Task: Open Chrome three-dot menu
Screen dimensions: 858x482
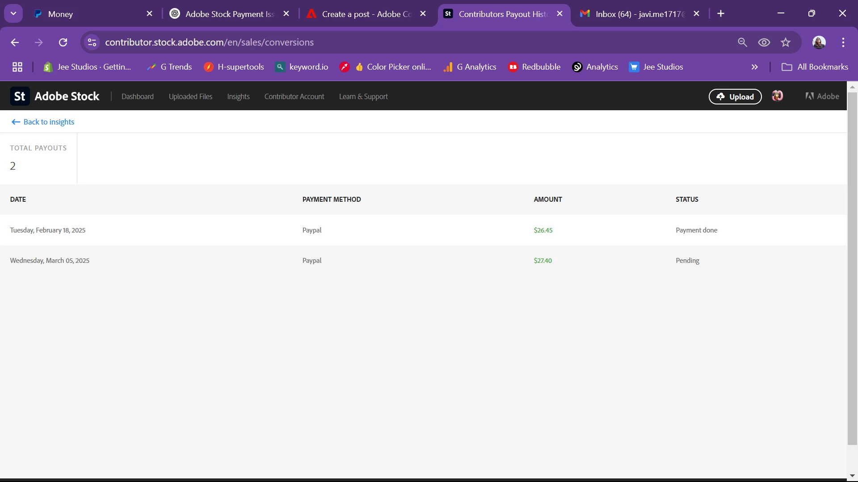Action: click(x=843, y=42)
